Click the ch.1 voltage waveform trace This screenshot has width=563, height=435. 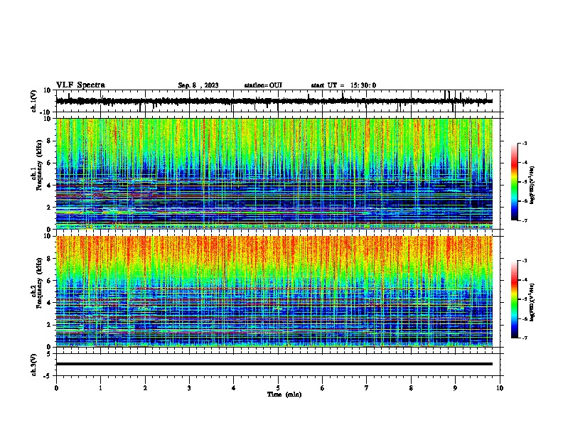274,101
